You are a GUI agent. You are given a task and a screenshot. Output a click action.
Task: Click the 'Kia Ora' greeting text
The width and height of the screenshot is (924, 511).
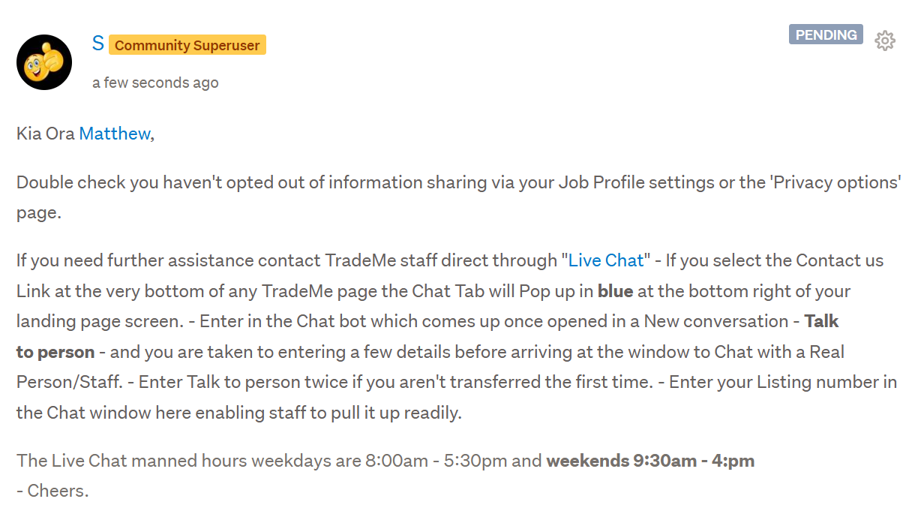pos(45,134)
